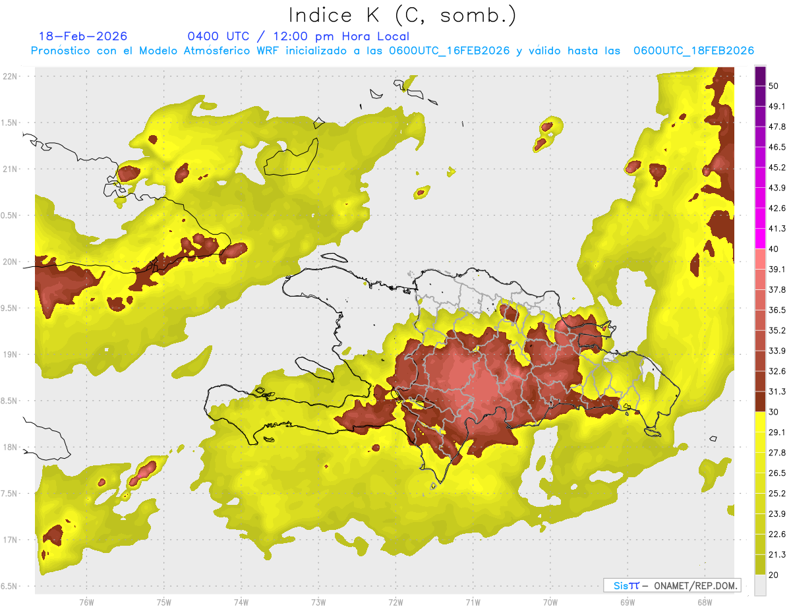Click the colorbar value '36.5'
This screenshot has height=611, width=791.
[777, 310]
